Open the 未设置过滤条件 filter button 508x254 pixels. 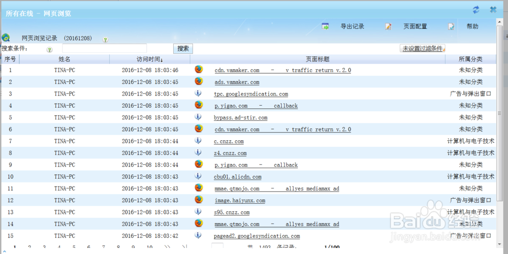click(x=423, y=49)
